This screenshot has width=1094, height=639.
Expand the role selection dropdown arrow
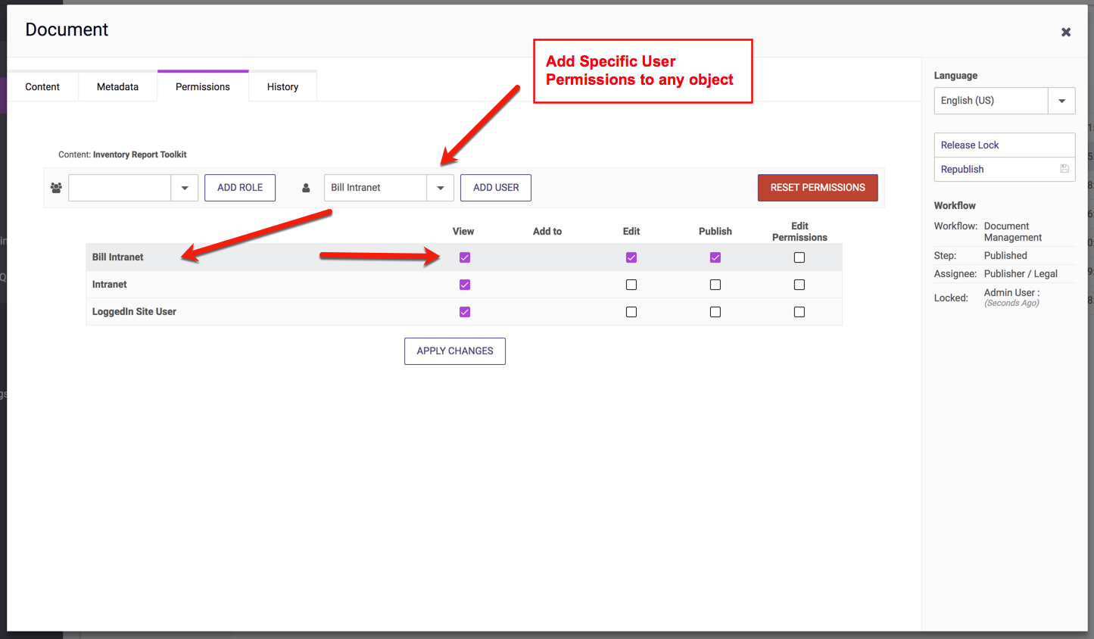[x=184, y=188]
